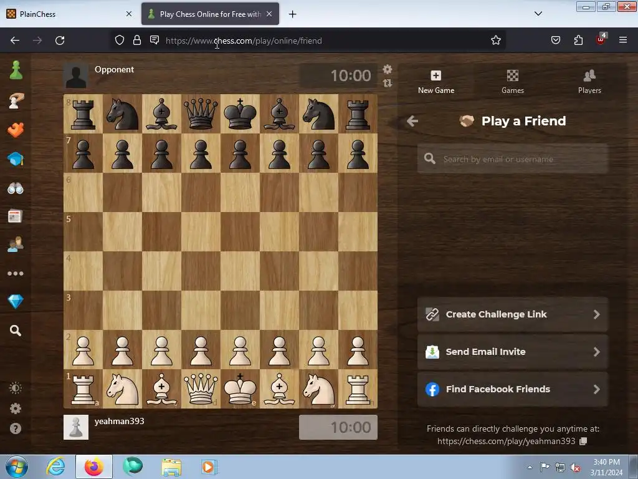Open sidebar settings gear icon
This screenshot has height=479, width=638.
coord(16,409)
